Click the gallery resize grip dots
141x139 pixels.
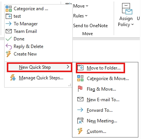click(70, 85)
